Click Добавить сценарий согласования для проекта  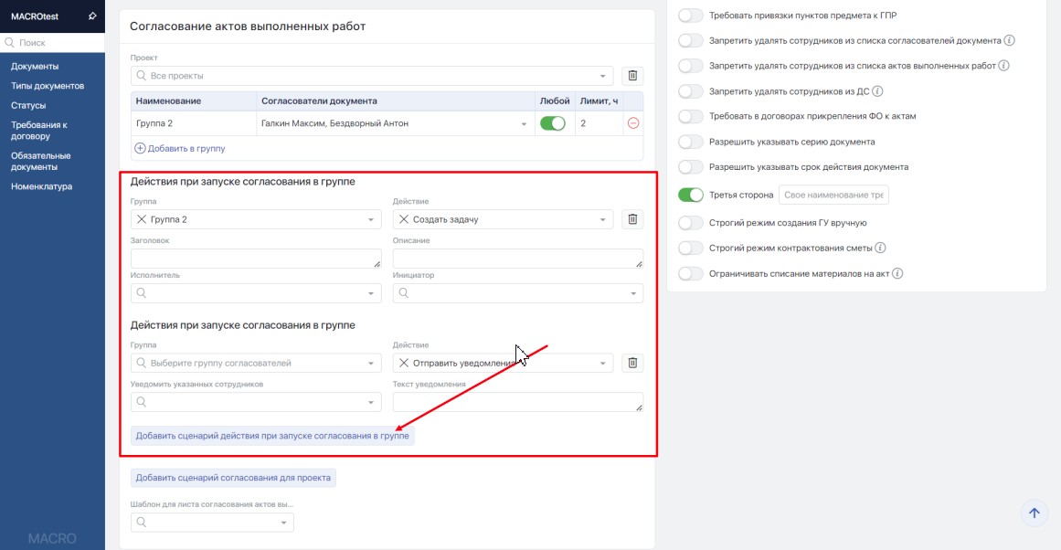pyautogui.click(x=233, y=478)
